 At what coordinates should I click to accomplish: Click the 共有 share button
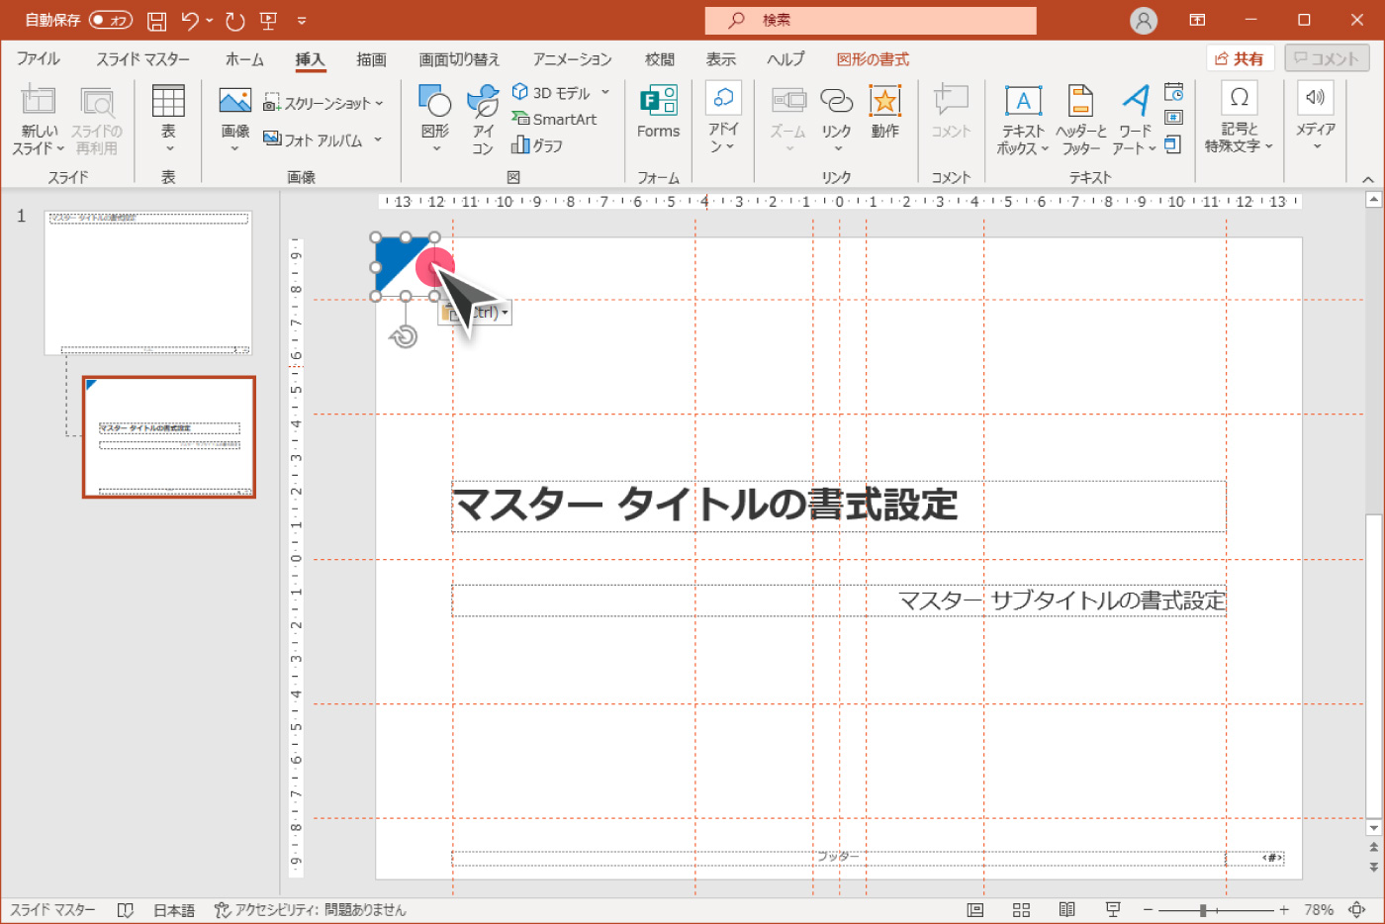click(x=1240, y=58)
